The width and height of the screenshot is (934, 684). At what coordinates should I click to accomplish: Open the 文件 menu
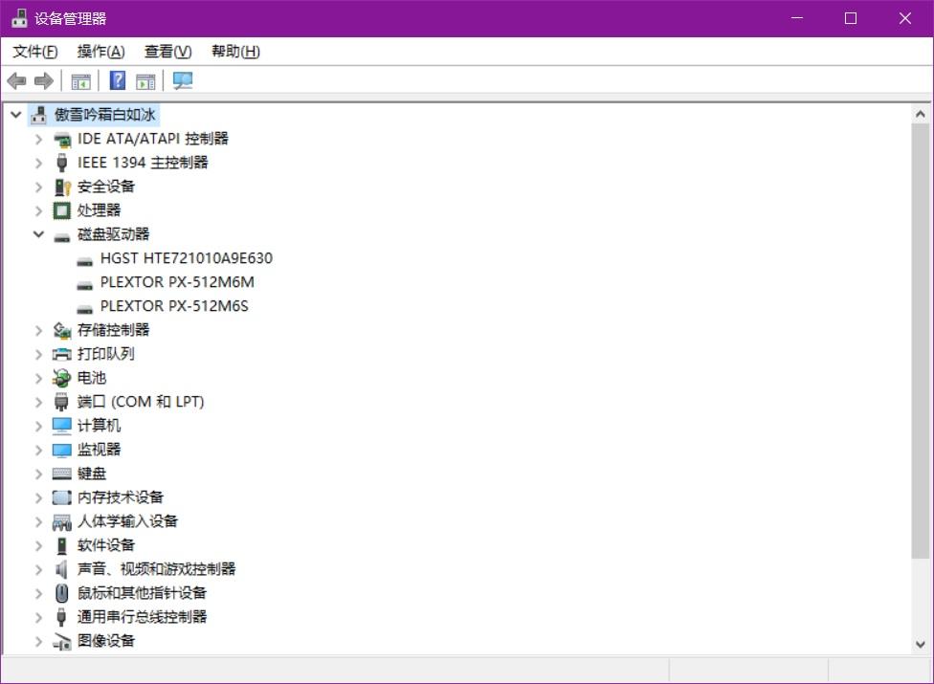[x=33, y=51]
